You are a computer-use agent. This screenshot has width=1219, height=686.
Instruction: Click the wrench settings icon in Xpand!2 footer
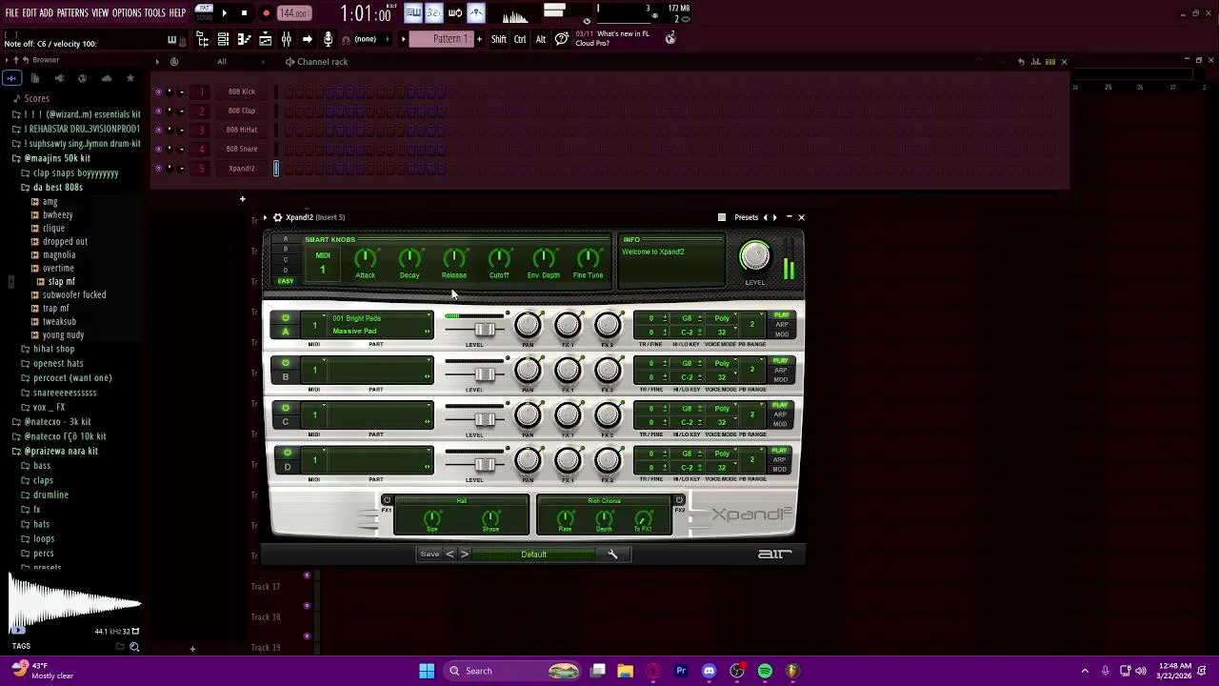(x=612, y=555)
